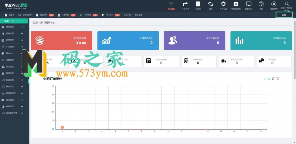Expand the 邮件群发管理 sidebar plus

coord(22,113)
